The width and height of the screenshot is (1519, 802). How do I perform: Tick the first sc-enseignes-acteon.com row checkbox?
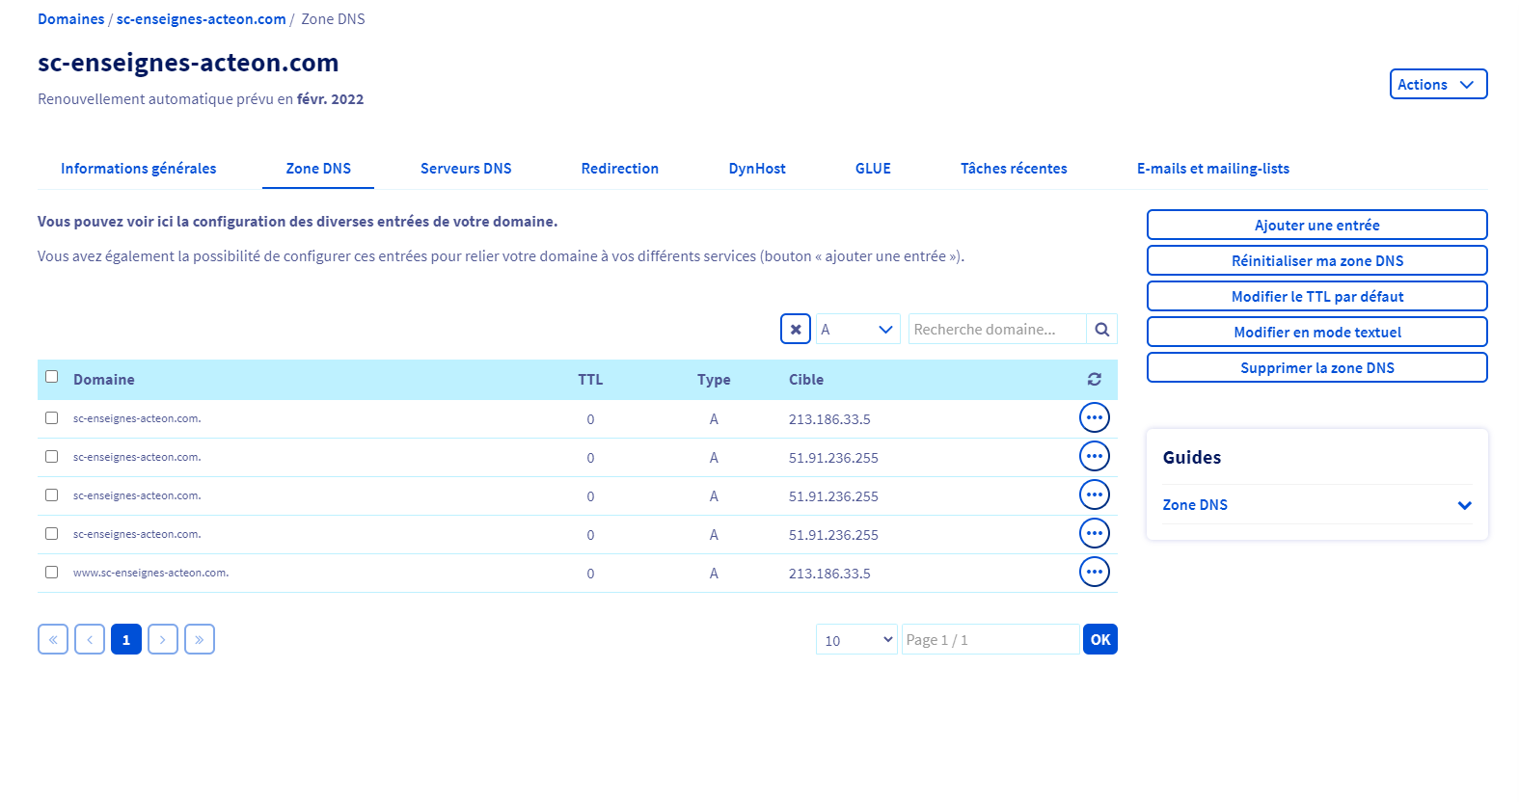(52, 418)
